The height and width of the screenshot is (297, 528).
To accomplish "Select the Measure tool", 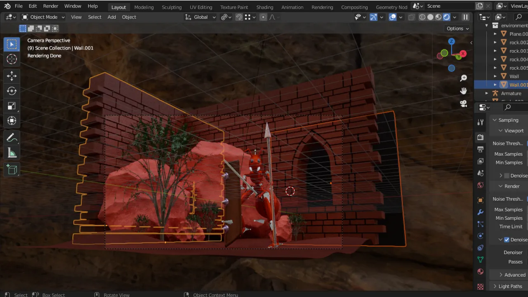I will (12, 153).
